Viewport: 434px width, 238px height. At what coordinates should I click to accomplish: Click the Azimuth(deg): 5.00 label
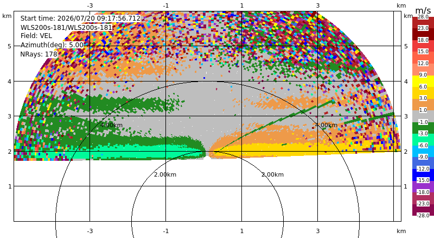click(x=52, y=45)
